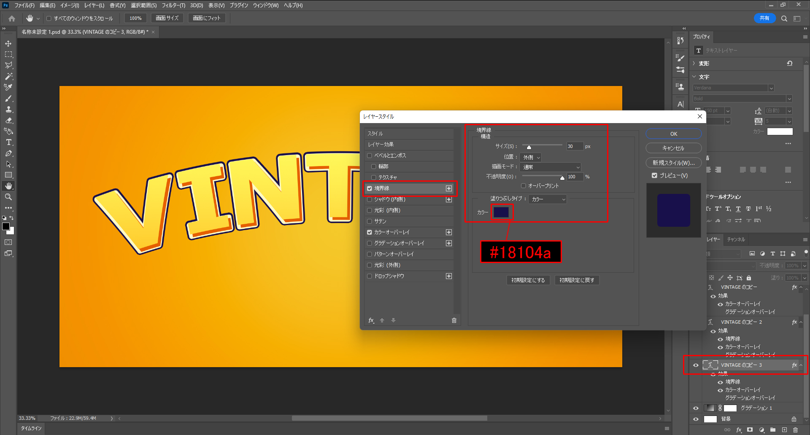810x435 pixels.
Task: Select the Horizontal Type tool
Action: 8,142
